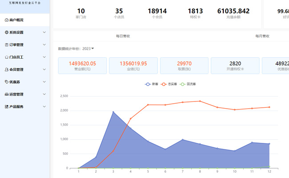This screenshot has height=178, width=289.
Task: Click the 29970 取票(张) card
Action: (185, 66)
